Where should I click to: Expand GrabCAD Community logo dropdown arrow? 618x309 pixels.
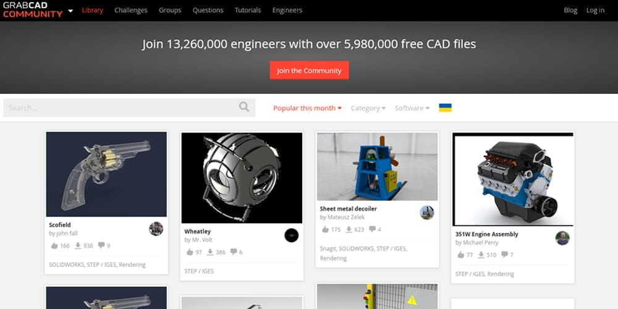click(x=70, y=11)
